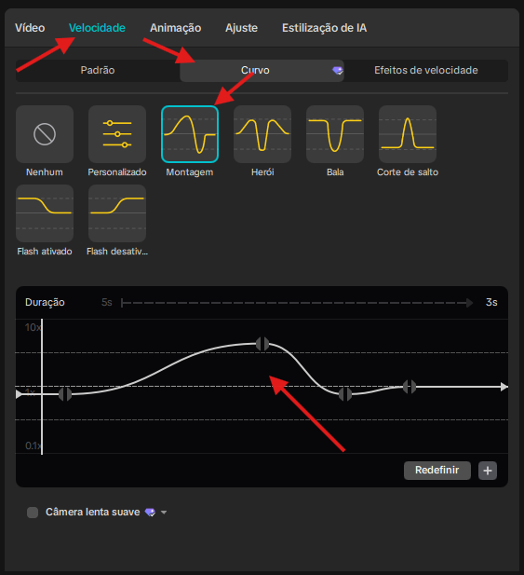Image resolution: width=524 pixels, height=575 pixels.
Task: Apply the Corte de salto curve
Action: pos(407,134)
